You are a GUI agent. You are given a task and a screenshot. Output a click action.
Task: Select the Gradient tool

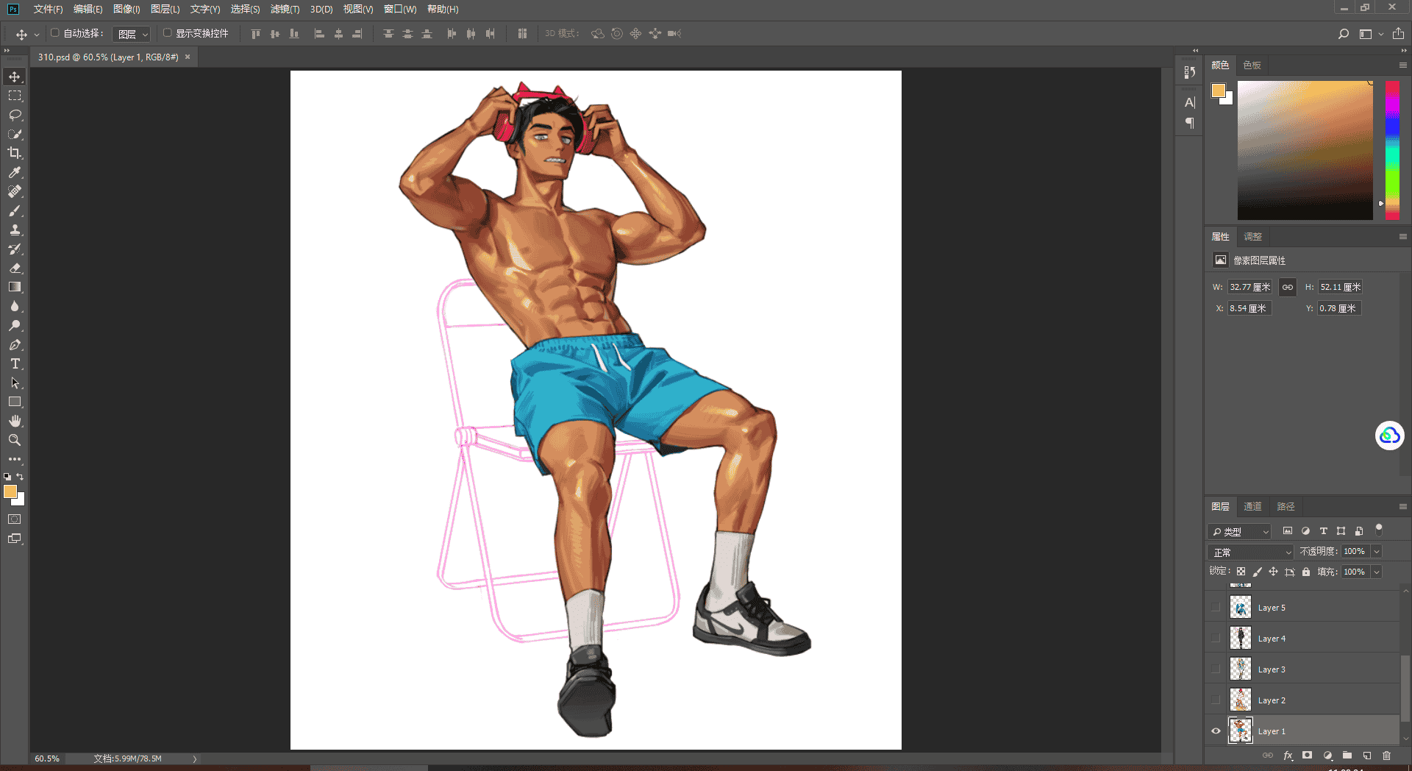[15, 287]
